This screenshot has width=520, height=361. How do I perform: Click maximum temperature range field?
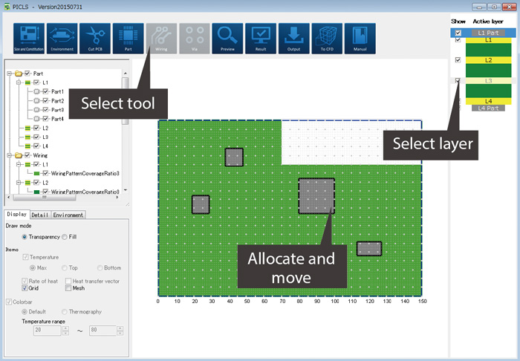(103, 330)
